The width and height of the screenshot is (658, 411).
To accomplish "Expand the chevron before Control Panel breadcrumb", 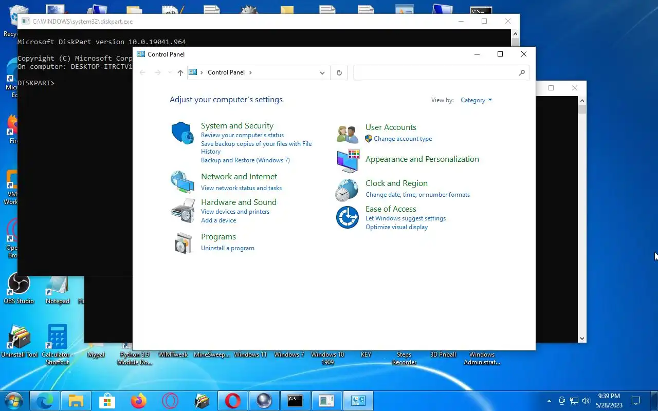I will point(202,72).
